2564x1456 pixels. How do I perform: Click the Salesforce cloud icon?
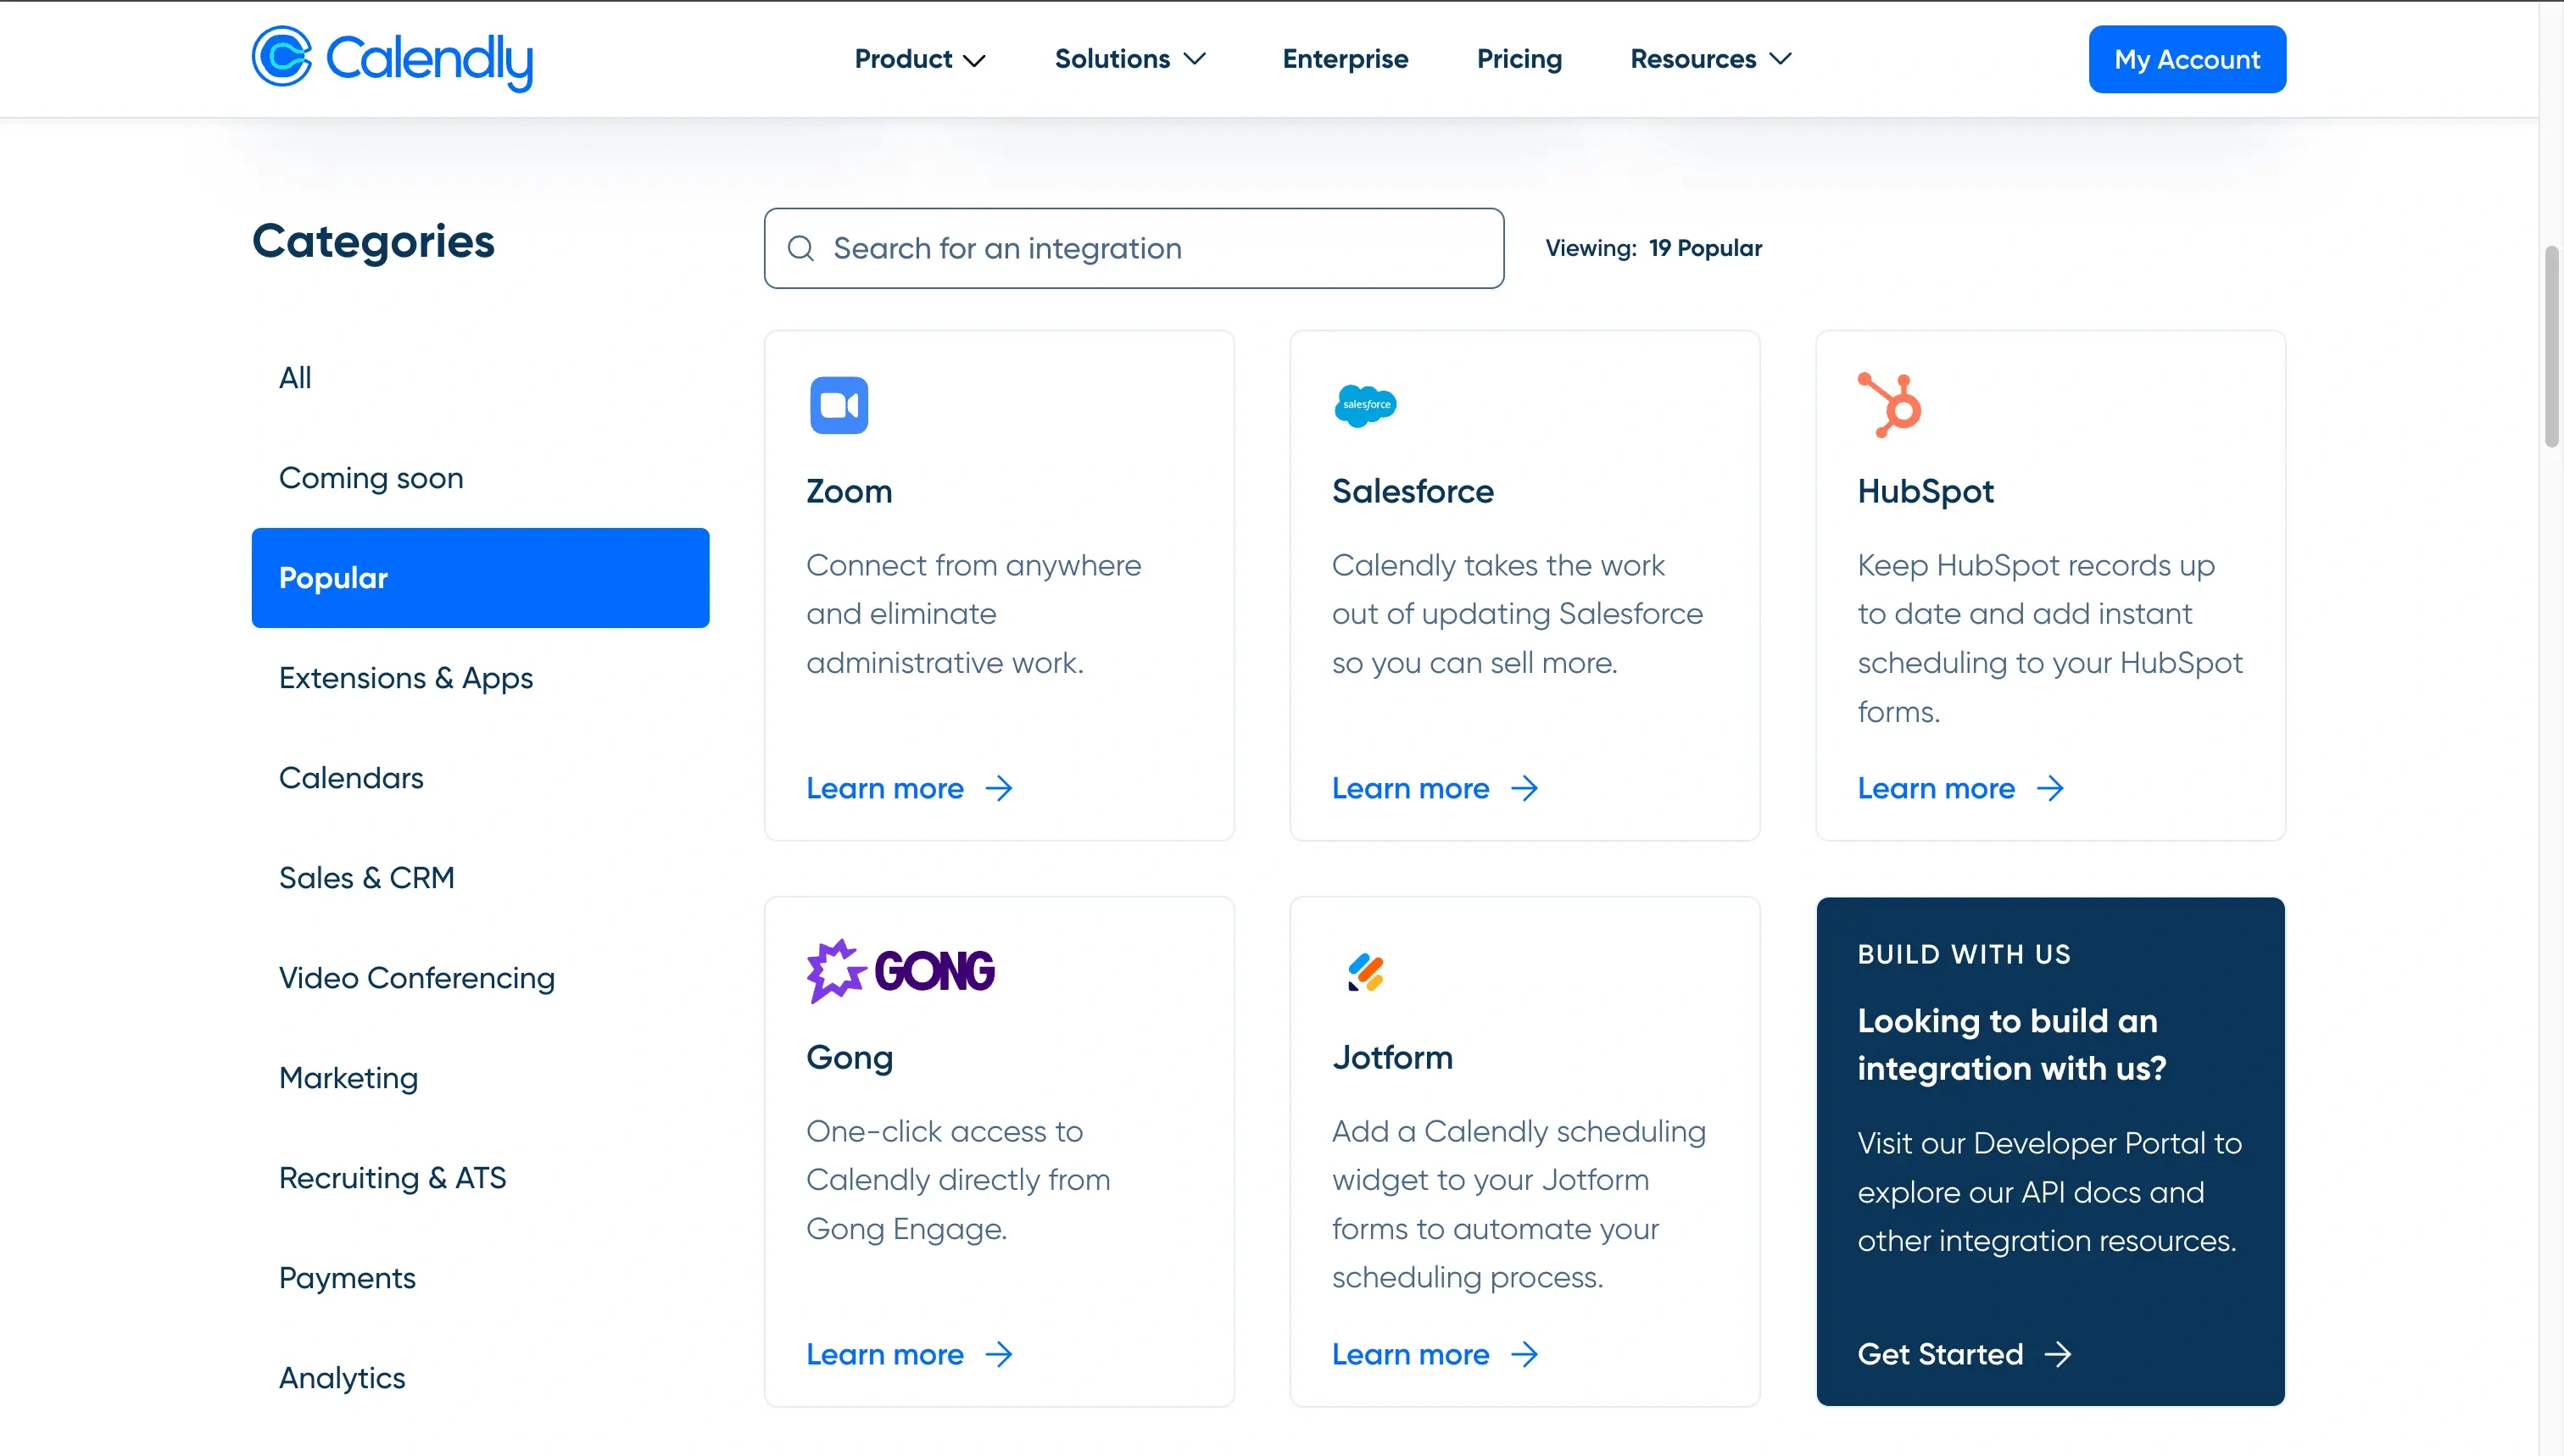click(x=1365, y=403)
